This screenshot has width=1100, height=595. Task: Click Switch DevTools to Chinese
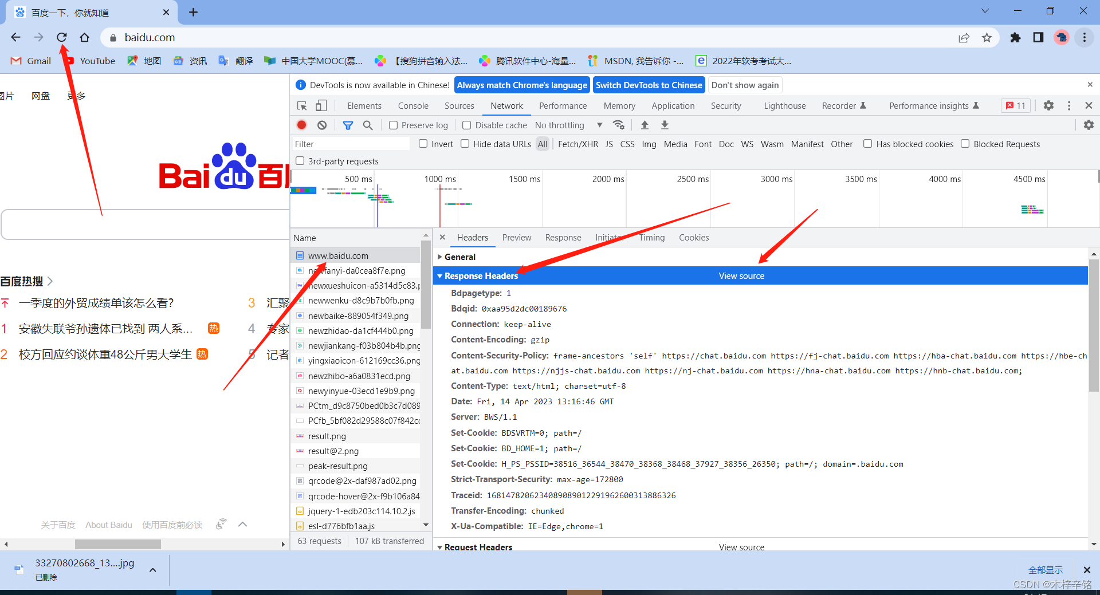point(649,85)
